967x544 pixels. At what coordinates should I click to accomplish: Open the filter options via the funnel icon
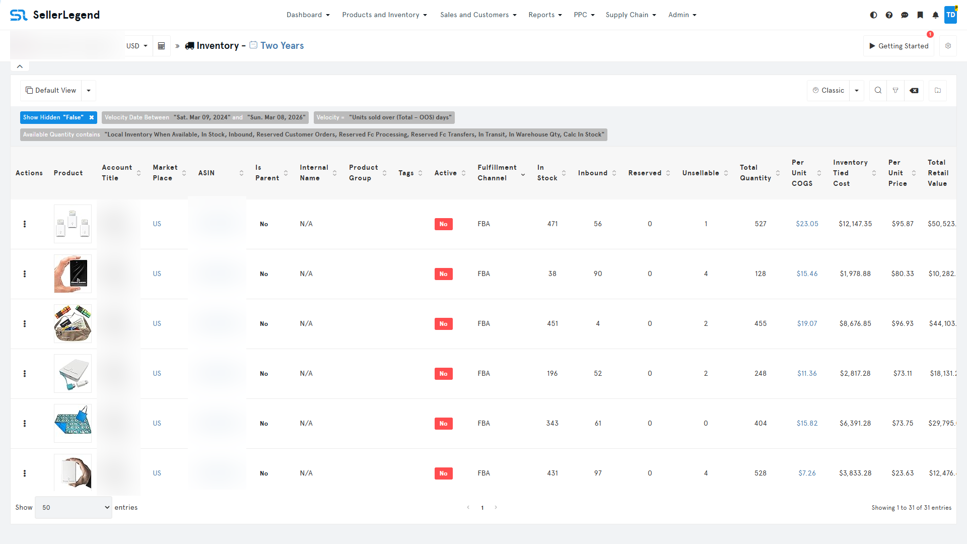pyautogui.click(x=896, y=91)
